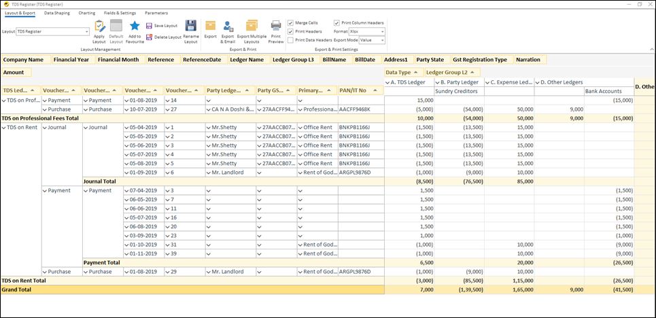Click the Save Layout icon

tap(149, 26)
